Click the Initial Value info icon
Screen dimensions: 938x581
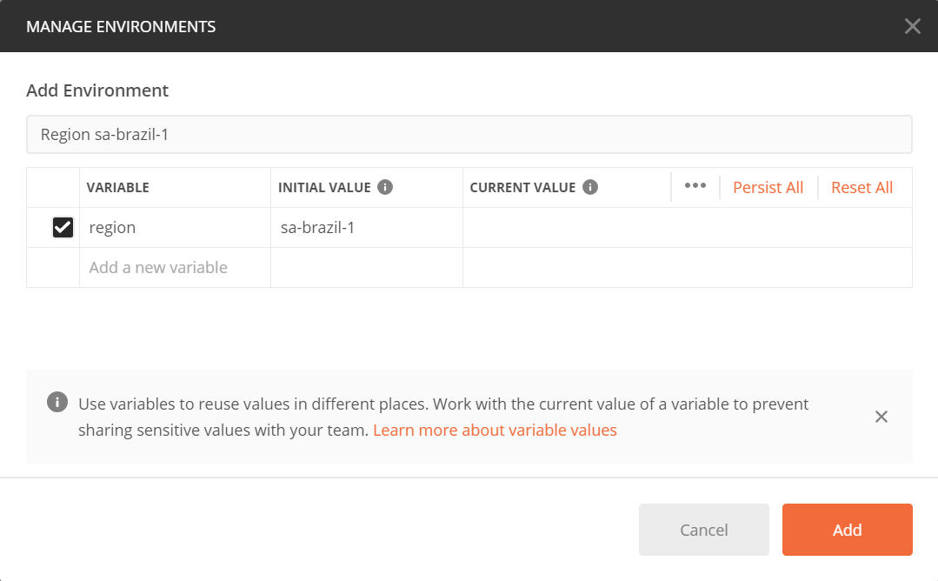tap(385, 187)
